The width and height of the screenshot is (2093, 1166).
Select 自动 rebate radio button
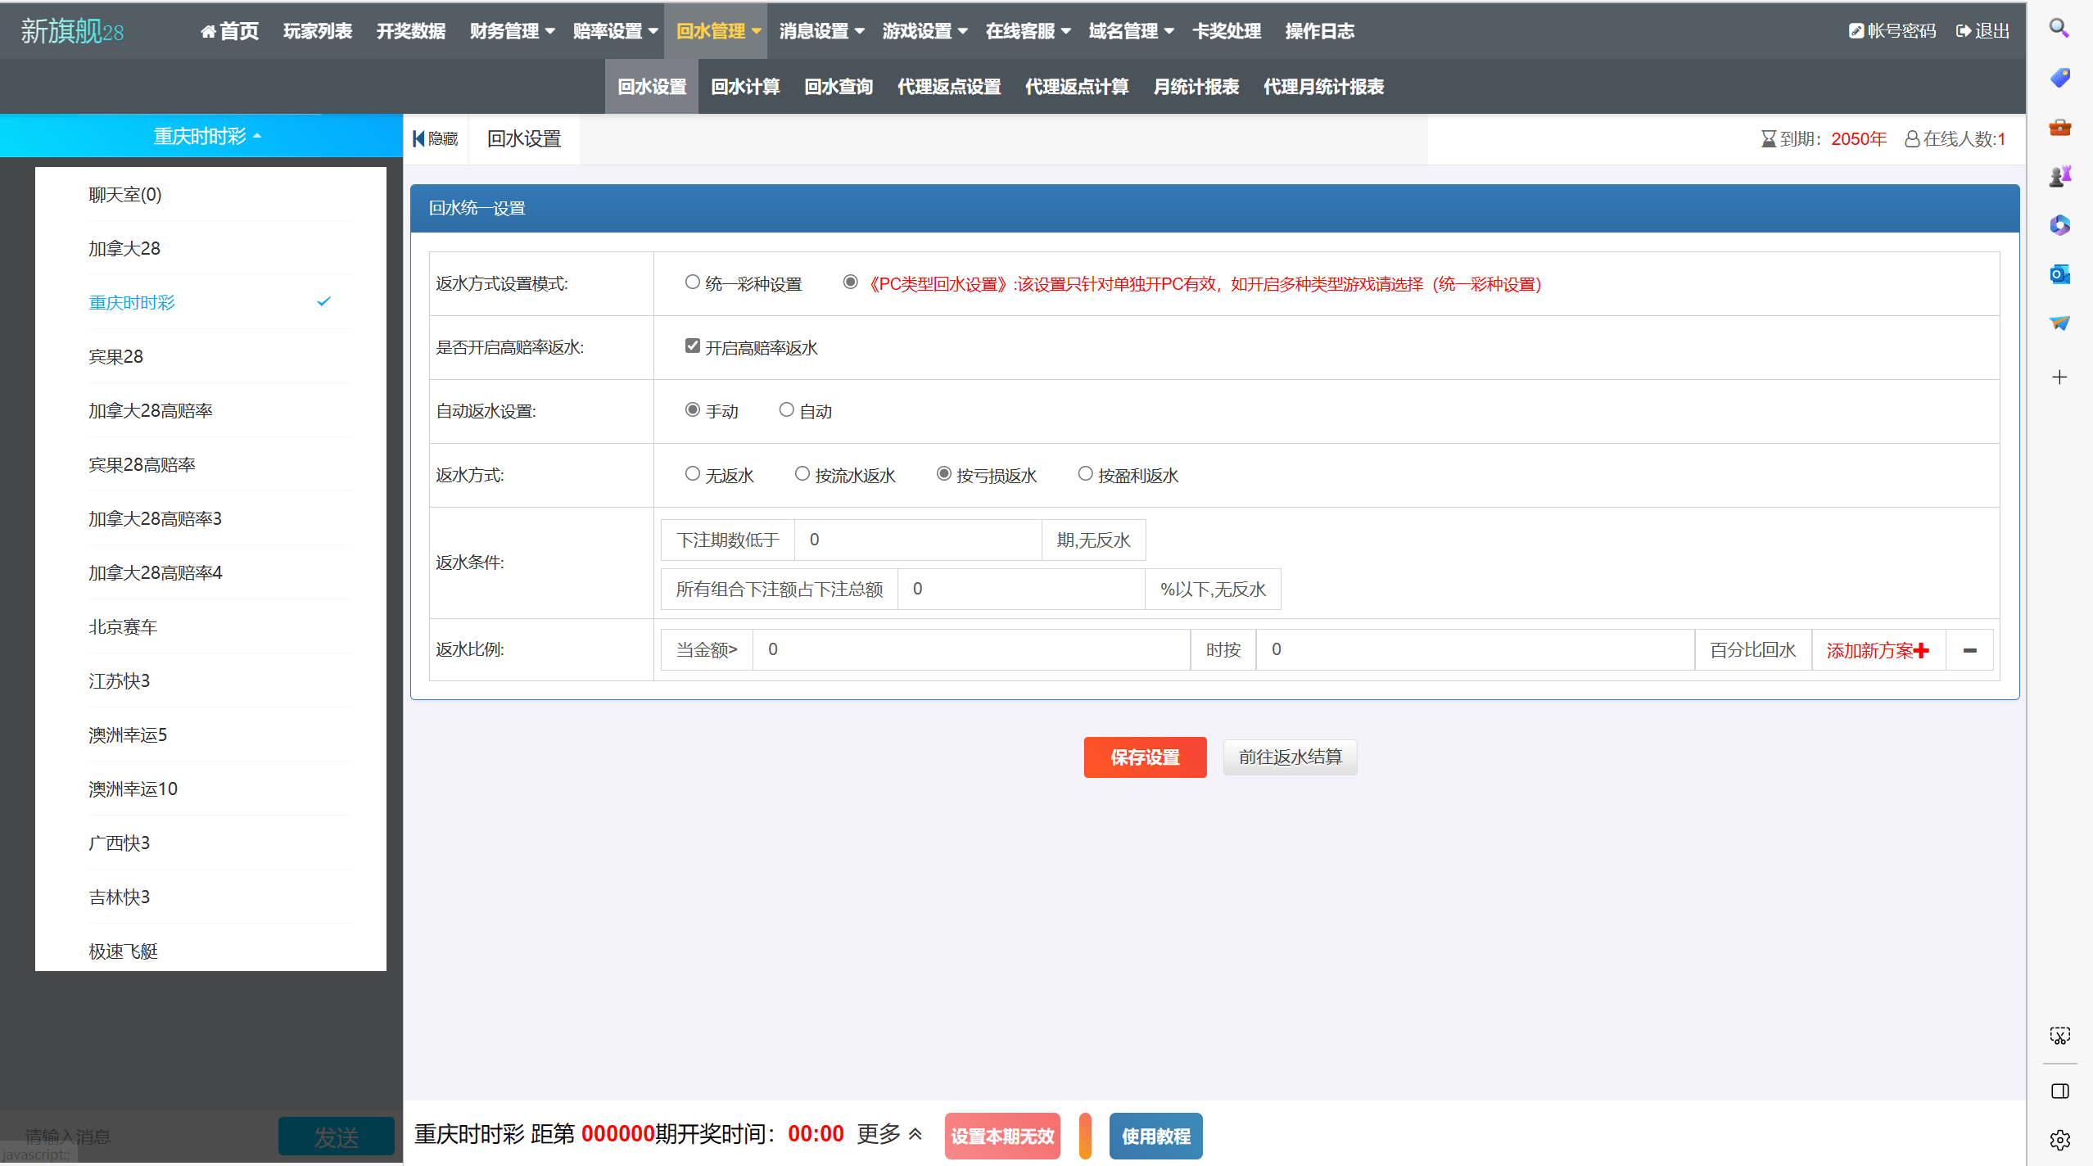point(786,409)
